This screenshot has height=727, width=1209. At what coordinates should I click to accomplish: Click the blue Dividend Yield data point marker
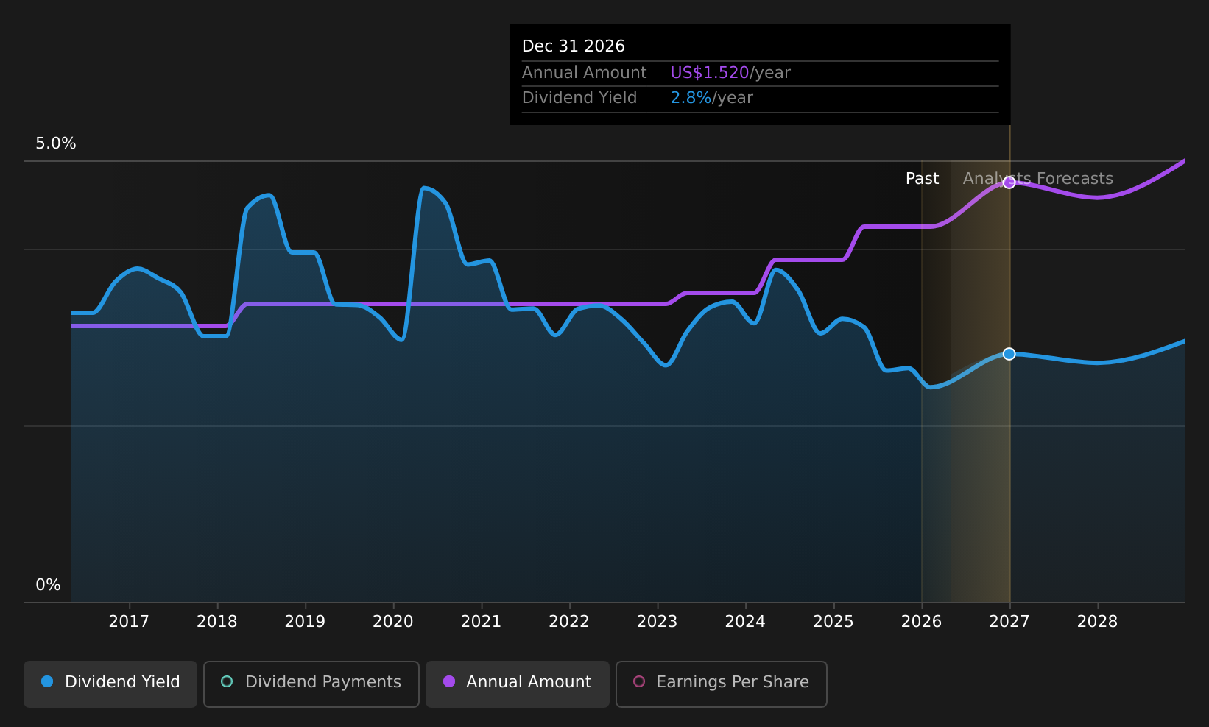[x=1009, y=354]
